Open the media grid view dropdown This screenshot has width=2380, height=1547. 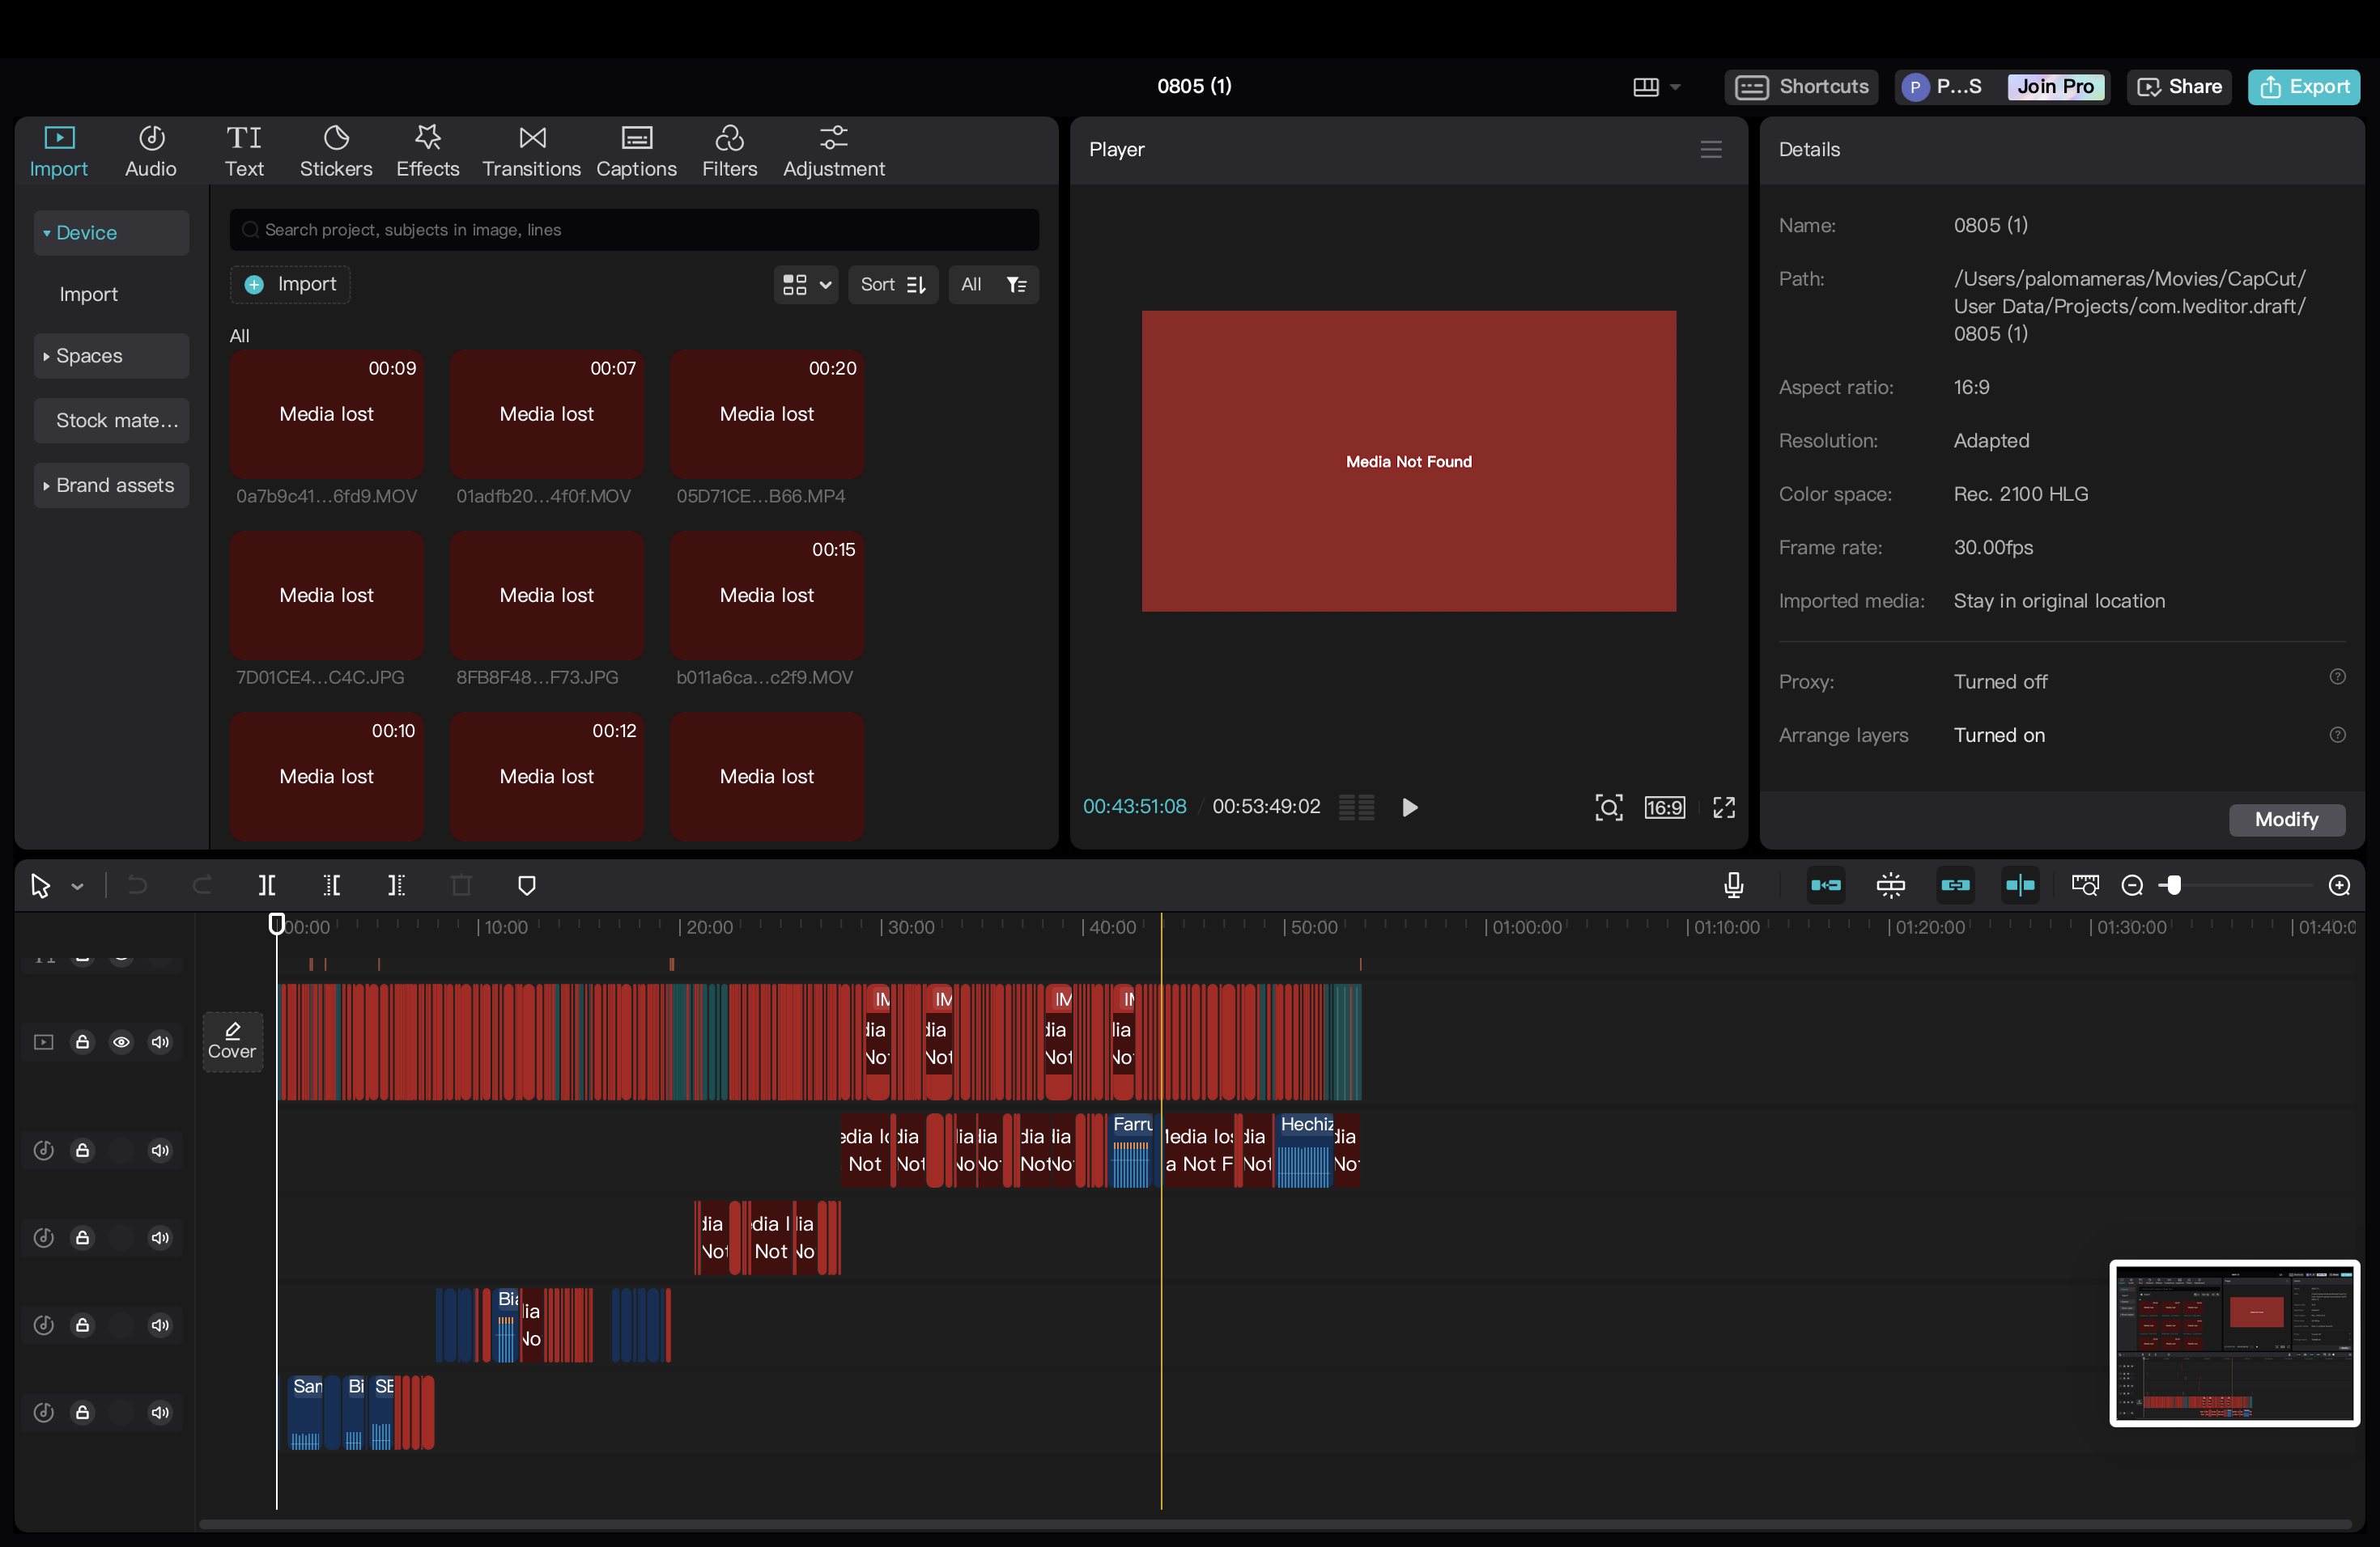point(806,285)
